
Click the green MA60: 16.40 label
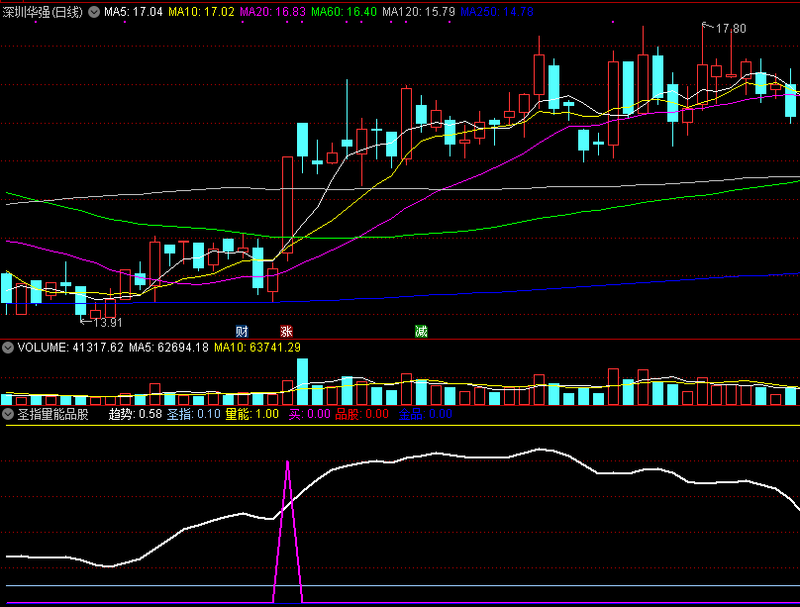point(344,12)
